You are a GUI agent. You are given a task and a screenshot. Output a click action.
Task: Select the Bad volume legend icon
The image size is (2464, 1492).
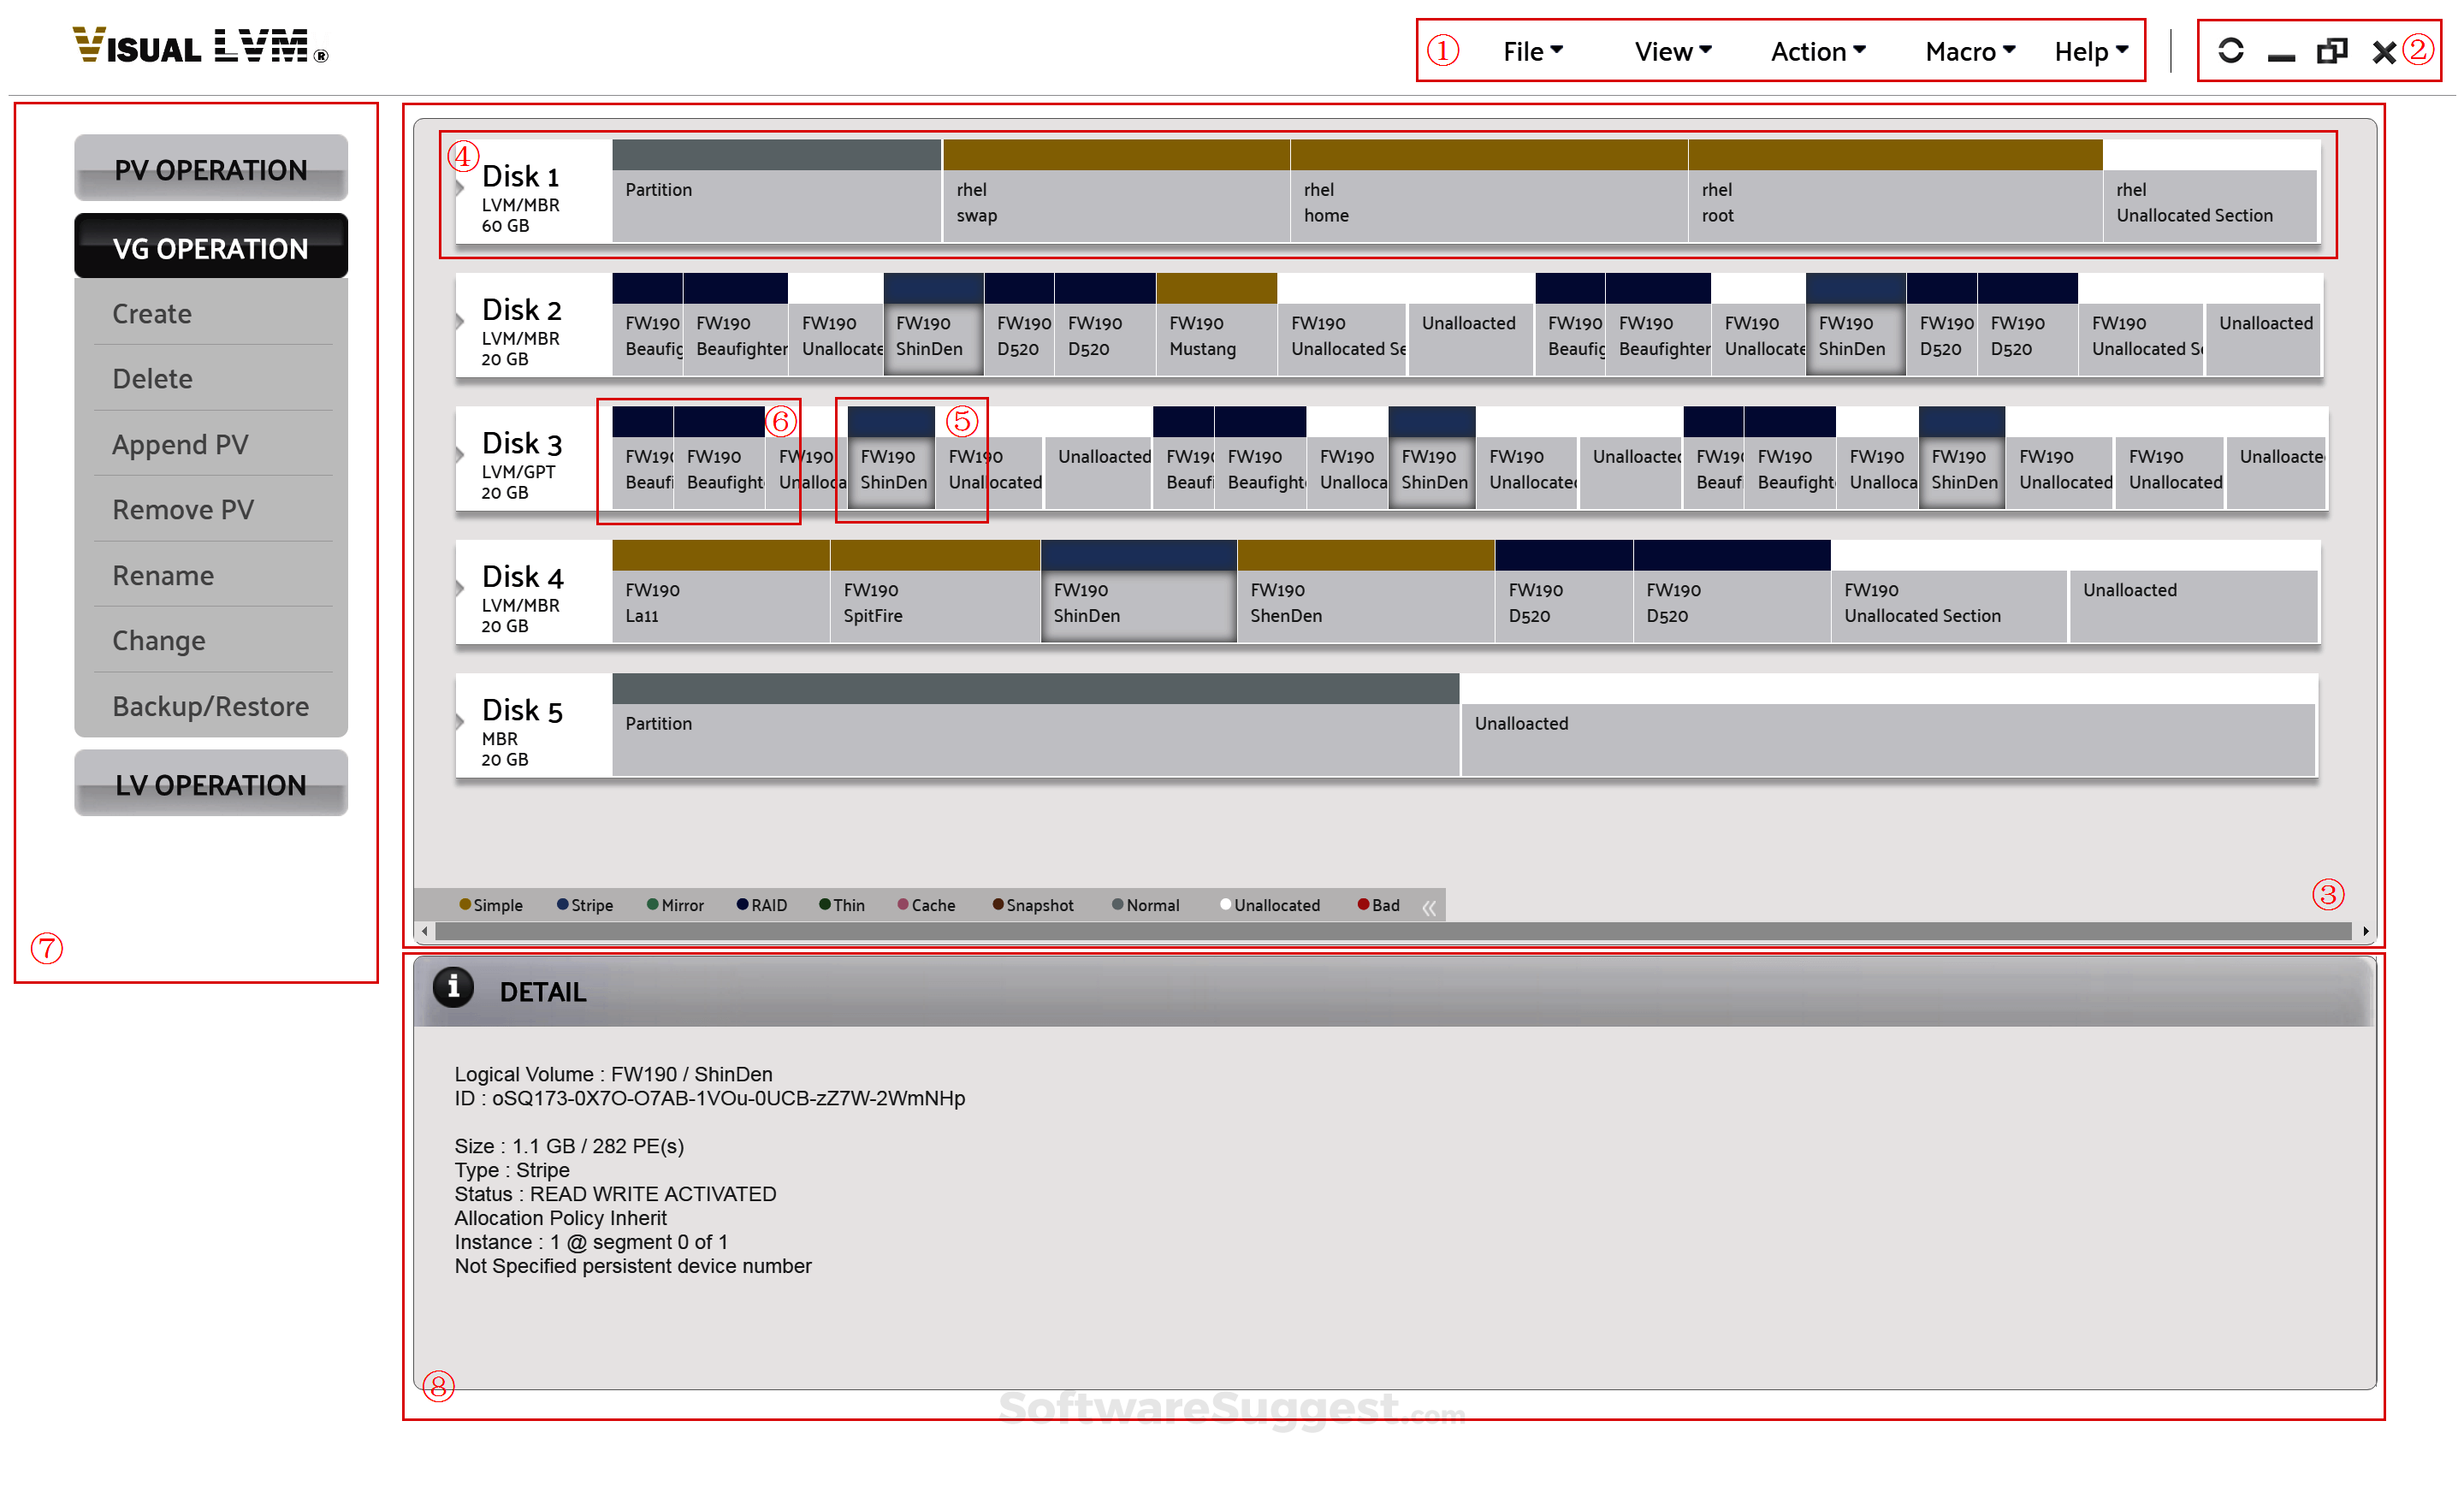click(x=1364, y=903)
